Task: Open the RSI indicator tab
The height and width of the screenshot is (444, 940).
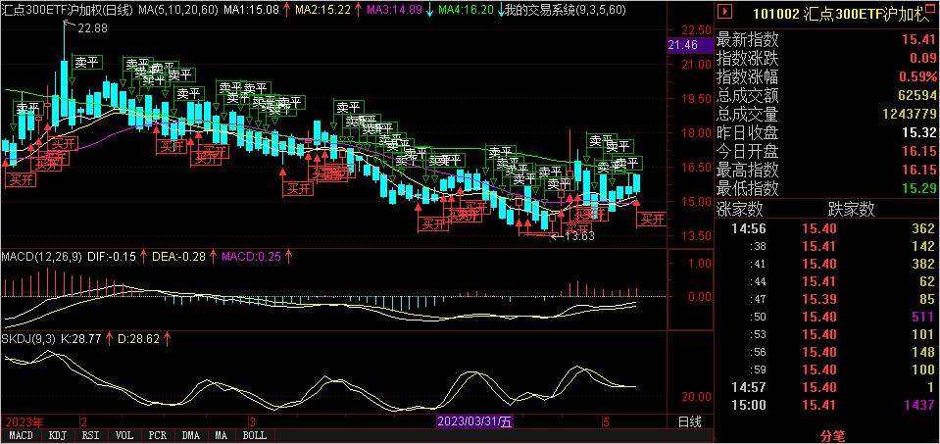Action: pos(89,434)
